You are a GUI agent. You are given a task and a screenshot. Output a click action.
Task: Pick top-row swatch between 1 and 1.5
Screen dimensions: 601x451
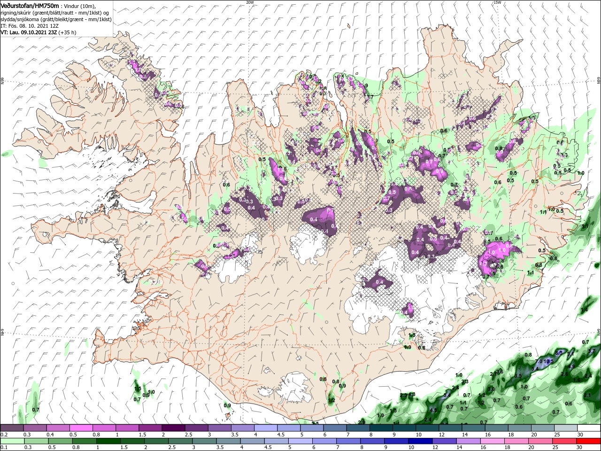[127, 428]
